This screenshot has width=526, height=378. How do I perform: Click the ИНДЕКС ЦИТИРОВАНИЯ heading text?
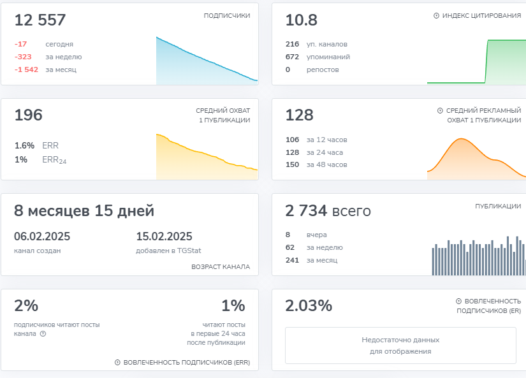(481, 16)
